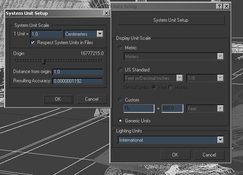Screen dimensions: 243x175
Task: Open the Feet w/Decimal Inches dropdown
Action: pyautogui.click(x=179, y=78)
